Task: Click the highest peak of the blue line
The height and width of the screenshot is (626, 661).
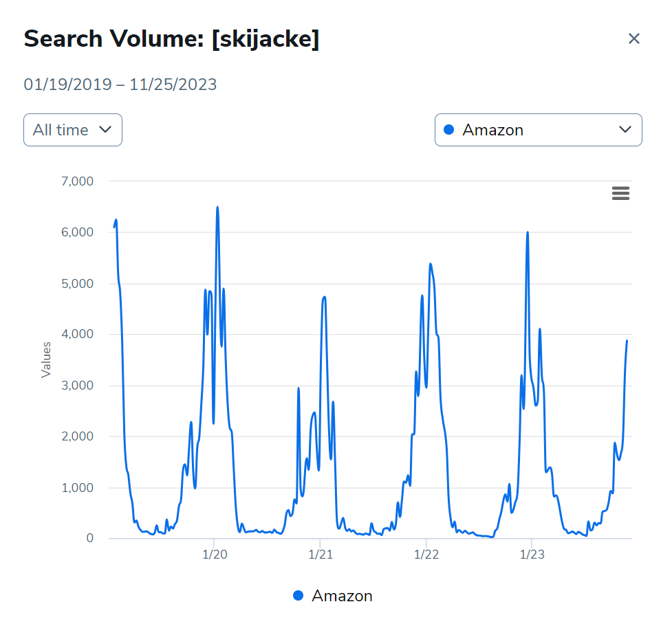Action: pyautogui.click(x=218, y=206)
